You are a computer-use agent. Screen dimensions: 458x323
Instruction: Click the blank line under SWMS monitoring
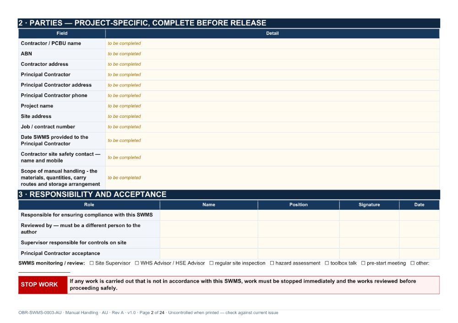[44, 271]
